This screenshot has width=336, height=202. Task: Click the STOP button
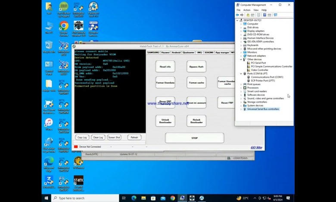(x=194, y=138)
